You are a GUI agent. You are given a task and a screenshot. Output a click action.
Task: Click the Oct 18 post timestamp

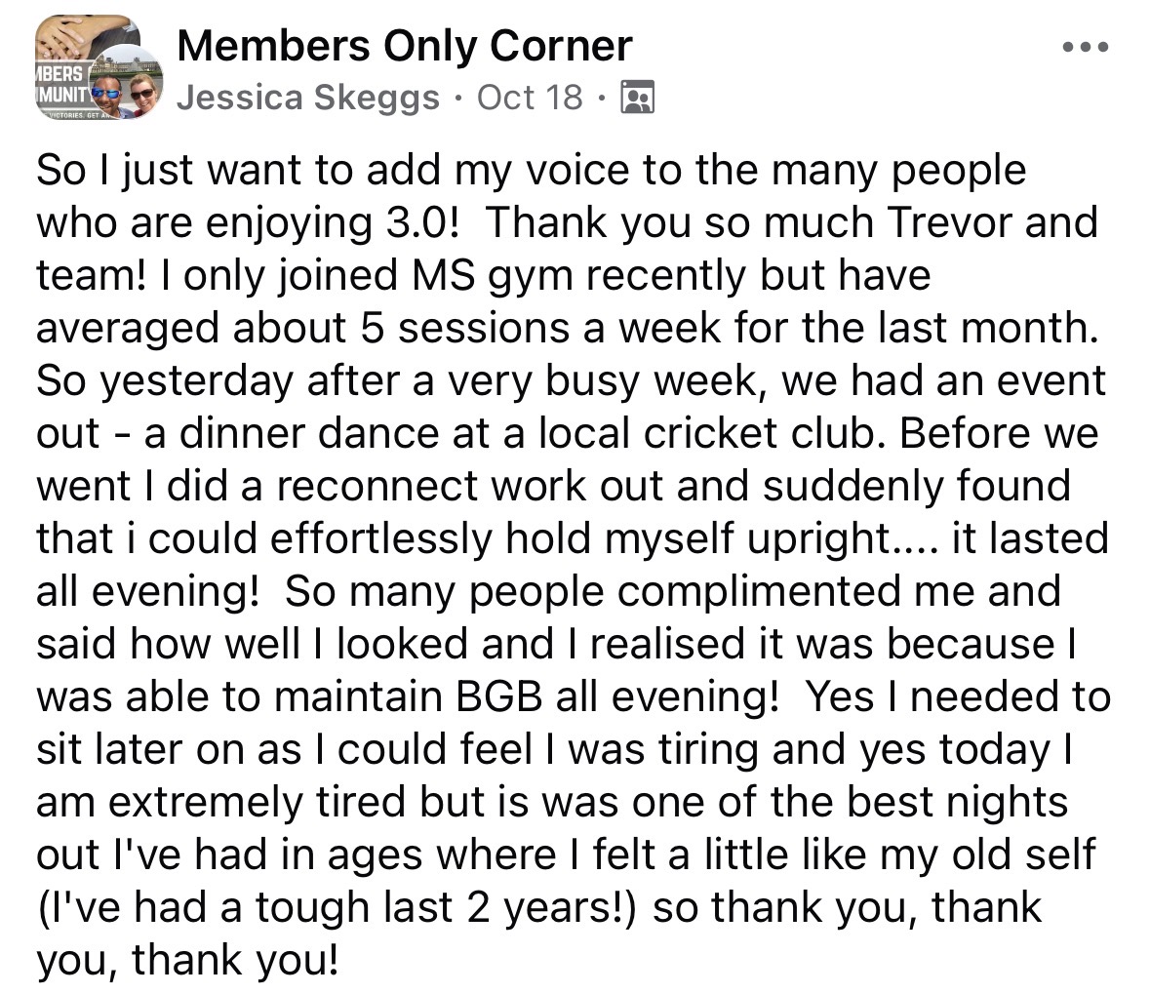click(x=530, y=98)
